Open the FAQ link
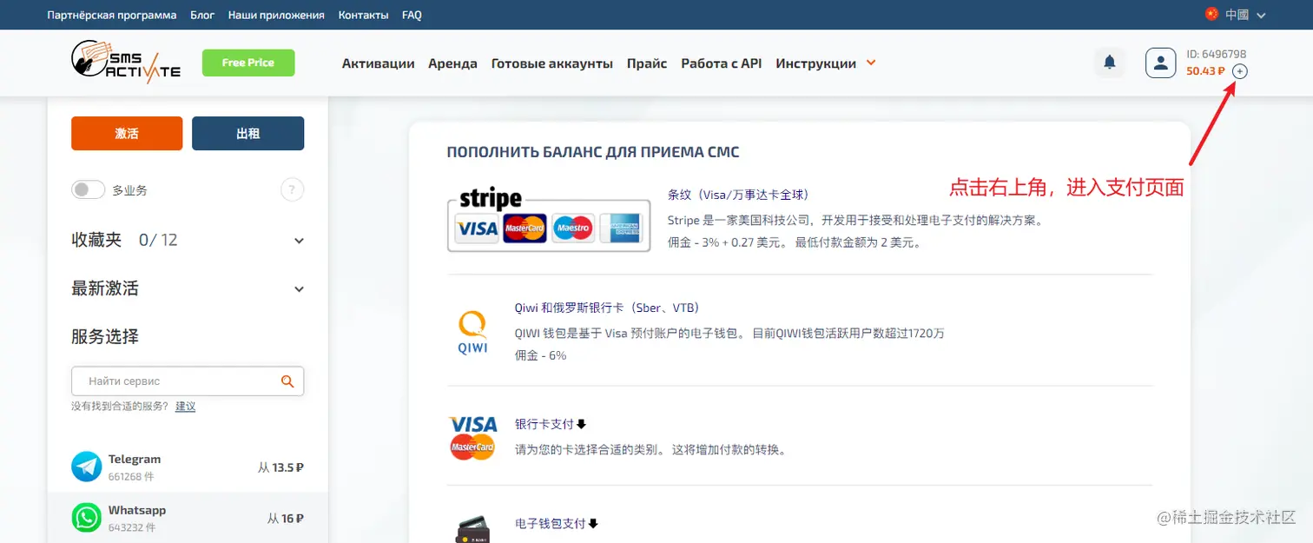 pos(412,15)
